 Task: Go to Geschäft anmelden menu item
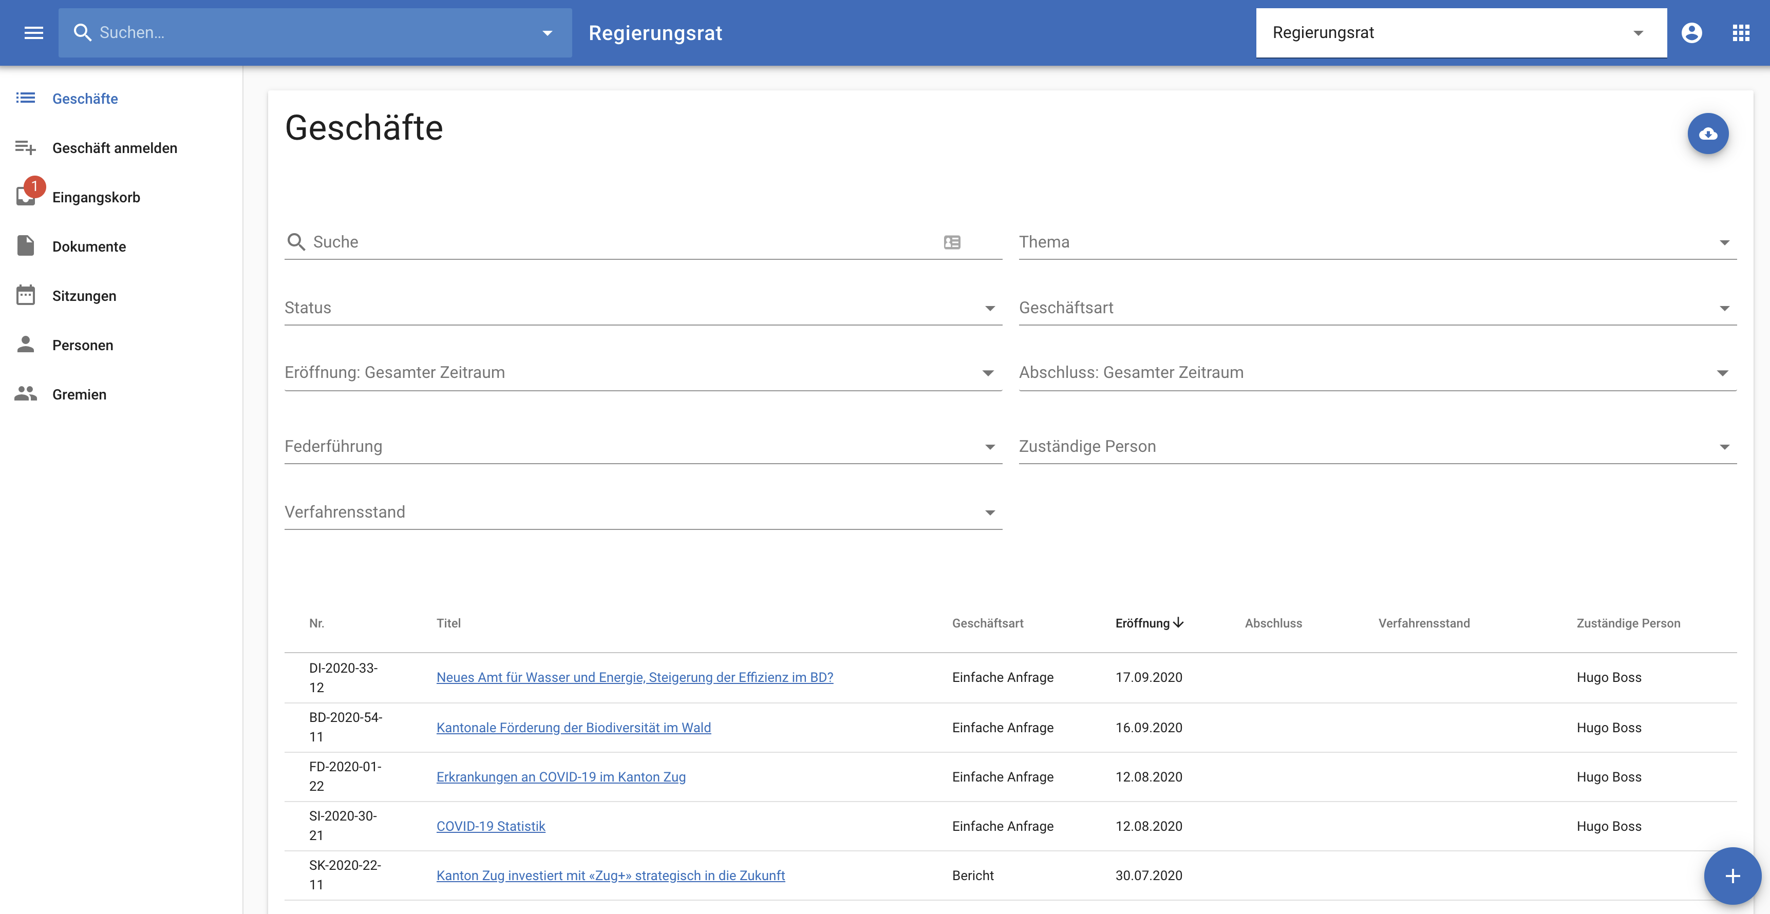pos(115,148)
